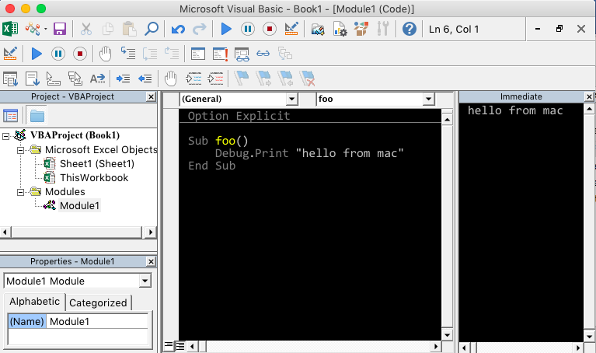Collapse the Modules folder
The height and width of the screenshot is (353, 596).
(20, 192)
